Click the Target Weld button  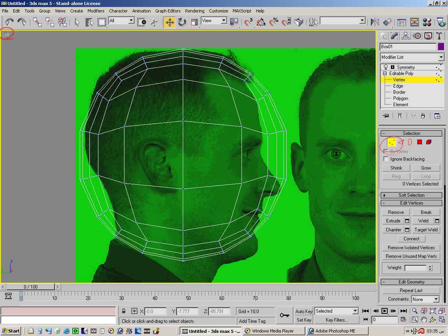[x=426, y=230]
